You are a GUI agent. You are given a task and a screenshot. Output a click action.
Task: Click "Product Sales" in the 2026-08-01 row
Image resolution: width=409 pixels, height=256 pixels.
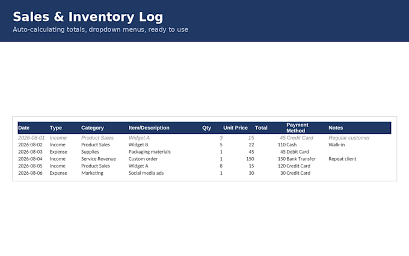pos(97,138)
